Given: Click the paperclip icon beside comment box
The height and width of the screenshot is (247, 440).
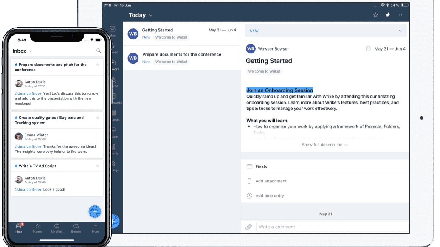Looking at the screenshot, I should coord(248,227).
